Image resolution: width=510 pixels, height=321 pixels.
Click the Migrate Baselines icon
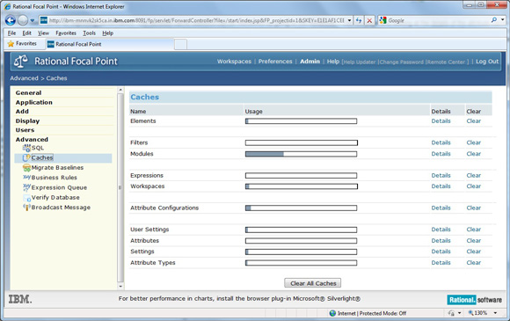(26, 167)
